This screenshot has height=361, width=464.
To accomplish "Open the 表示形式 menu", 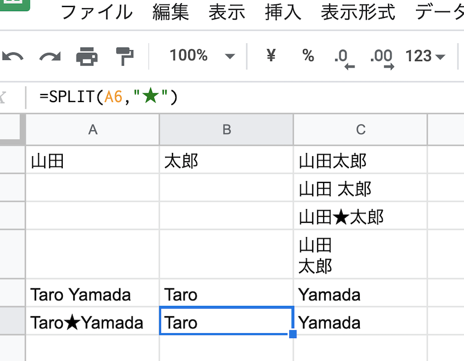I will 358,12.
